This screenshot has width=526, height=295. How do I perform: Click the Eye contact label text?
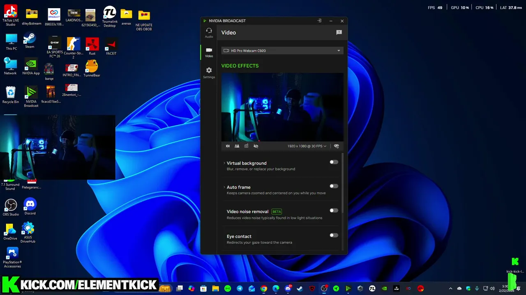tap(239, 236)
